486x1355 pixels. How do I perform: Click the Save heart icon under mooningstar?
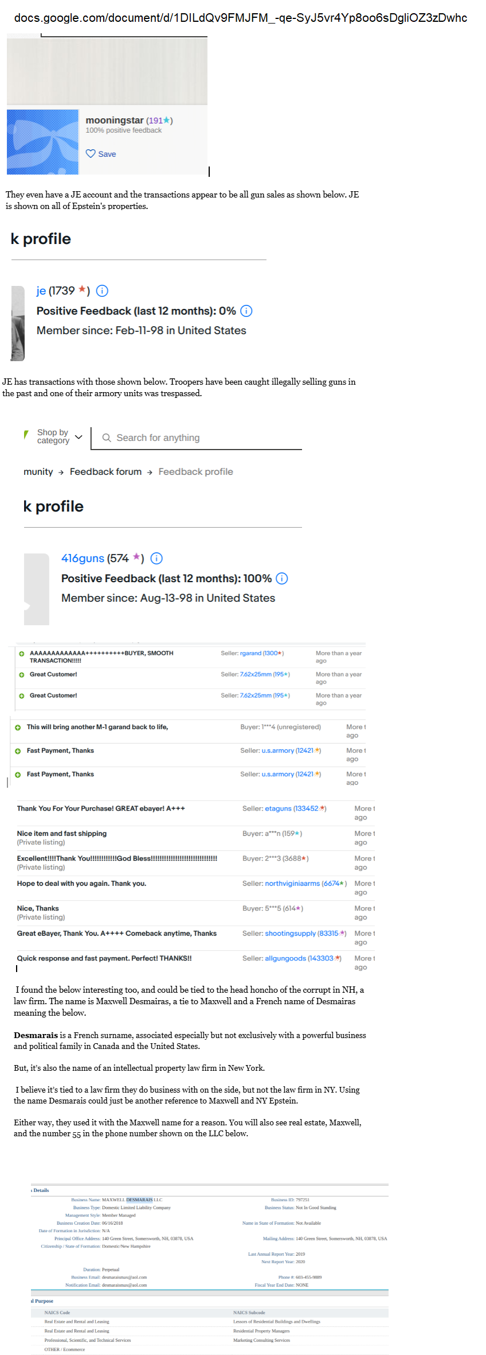91,153
